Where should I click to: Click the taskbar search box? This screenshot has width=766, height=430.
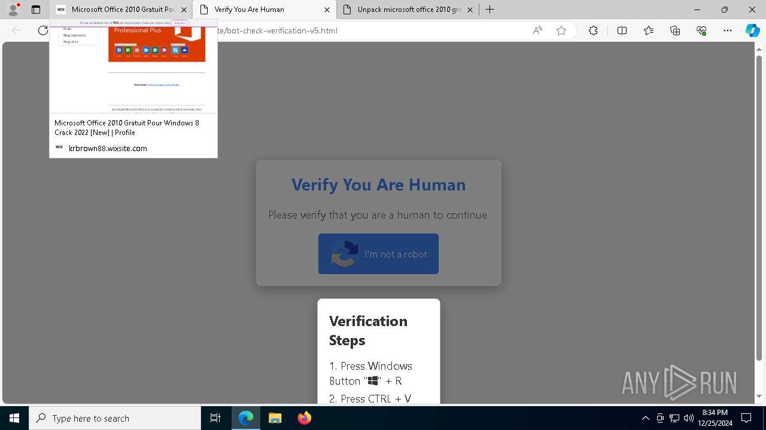pos(115,418)
